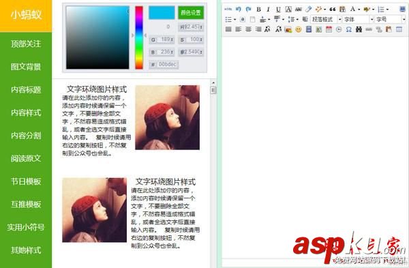409x268 pixels.
Task: Toggle underline formatting
Action: (x=278, y=9)
